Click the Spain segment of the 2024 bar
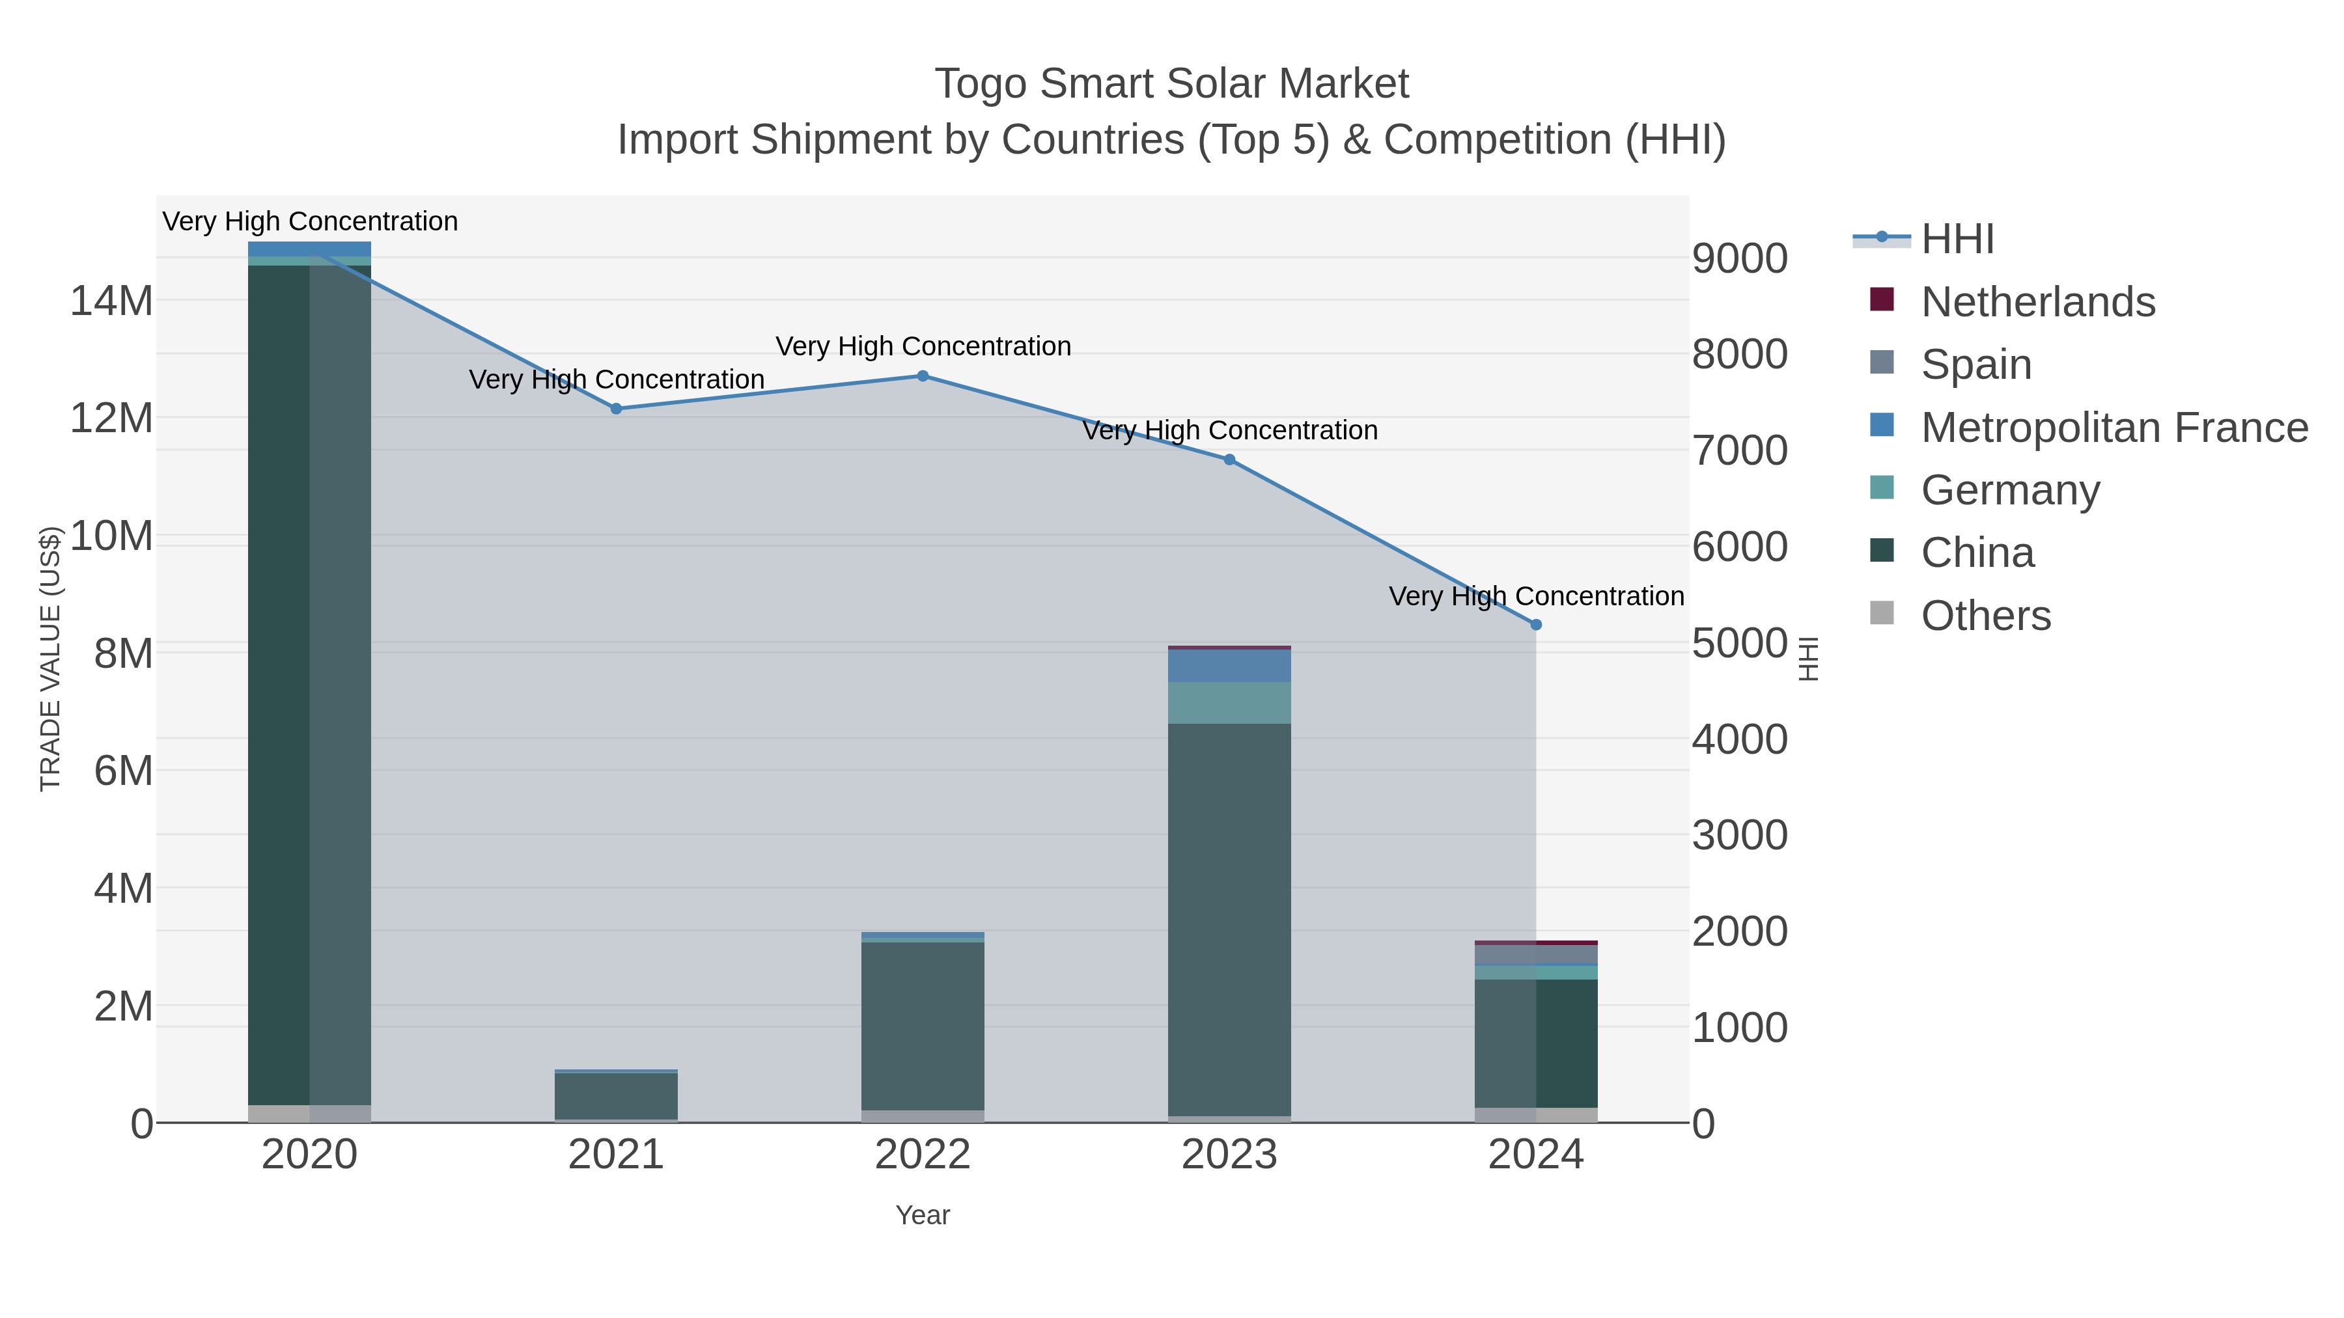Screen dimensions: 2344x1318 coord(1536,954)
